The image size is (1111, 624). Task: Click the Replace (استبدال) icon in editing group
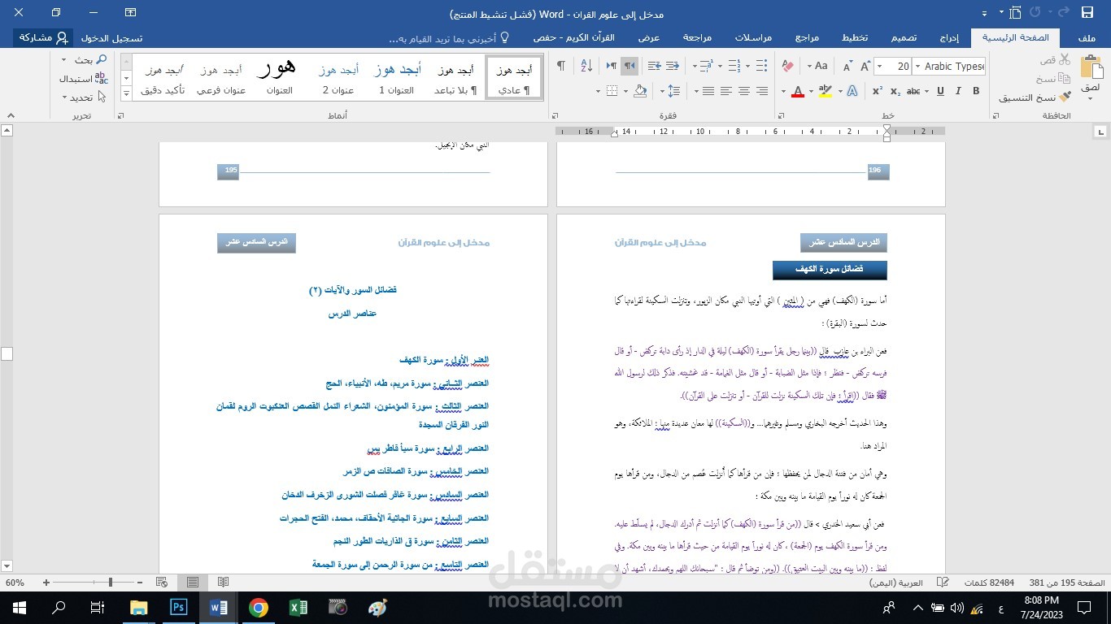[x=101, y=78]
